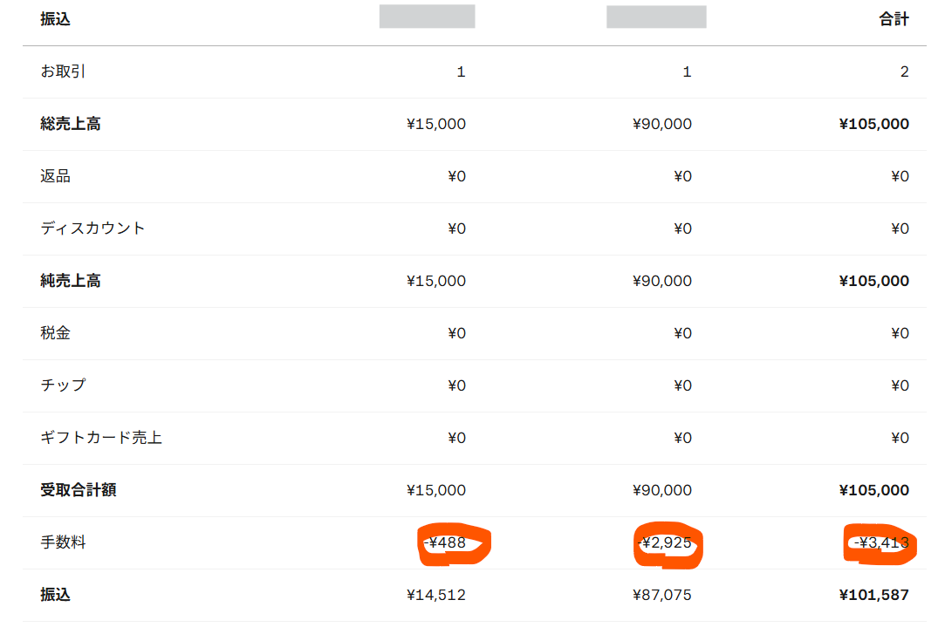
Task: Click the 振込 header in the top row
Action: (55, 19)
